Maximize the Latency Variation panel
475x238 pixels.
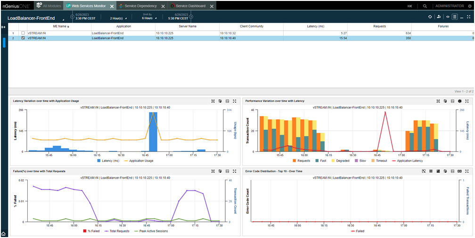235,101
